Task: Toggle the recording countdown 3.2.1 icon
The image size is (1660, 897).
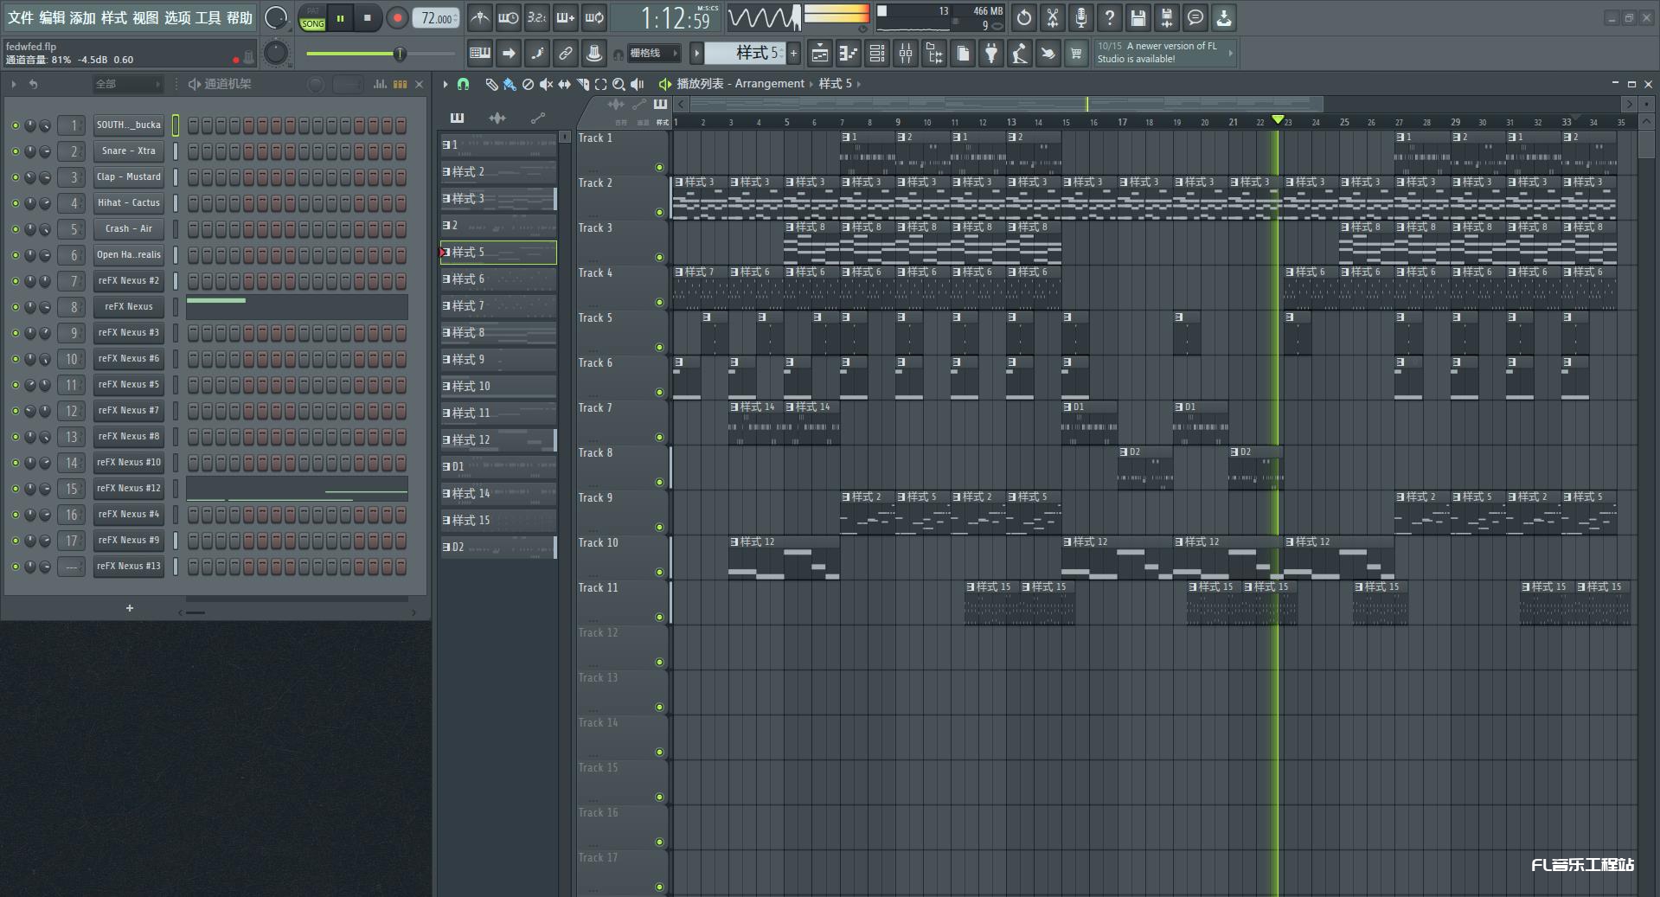Action: click(536, 17)
